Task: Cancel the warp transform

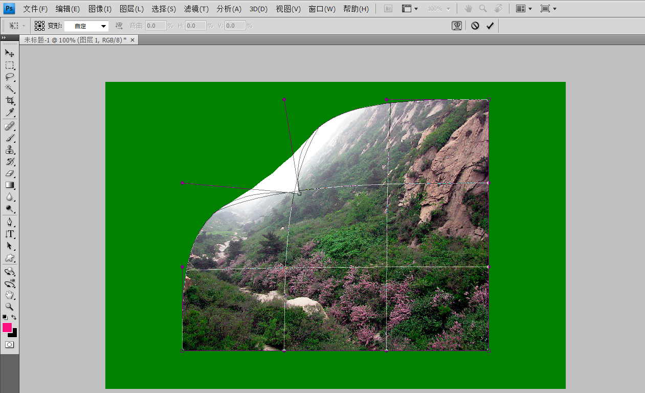Action: click(x=475, y=26)
